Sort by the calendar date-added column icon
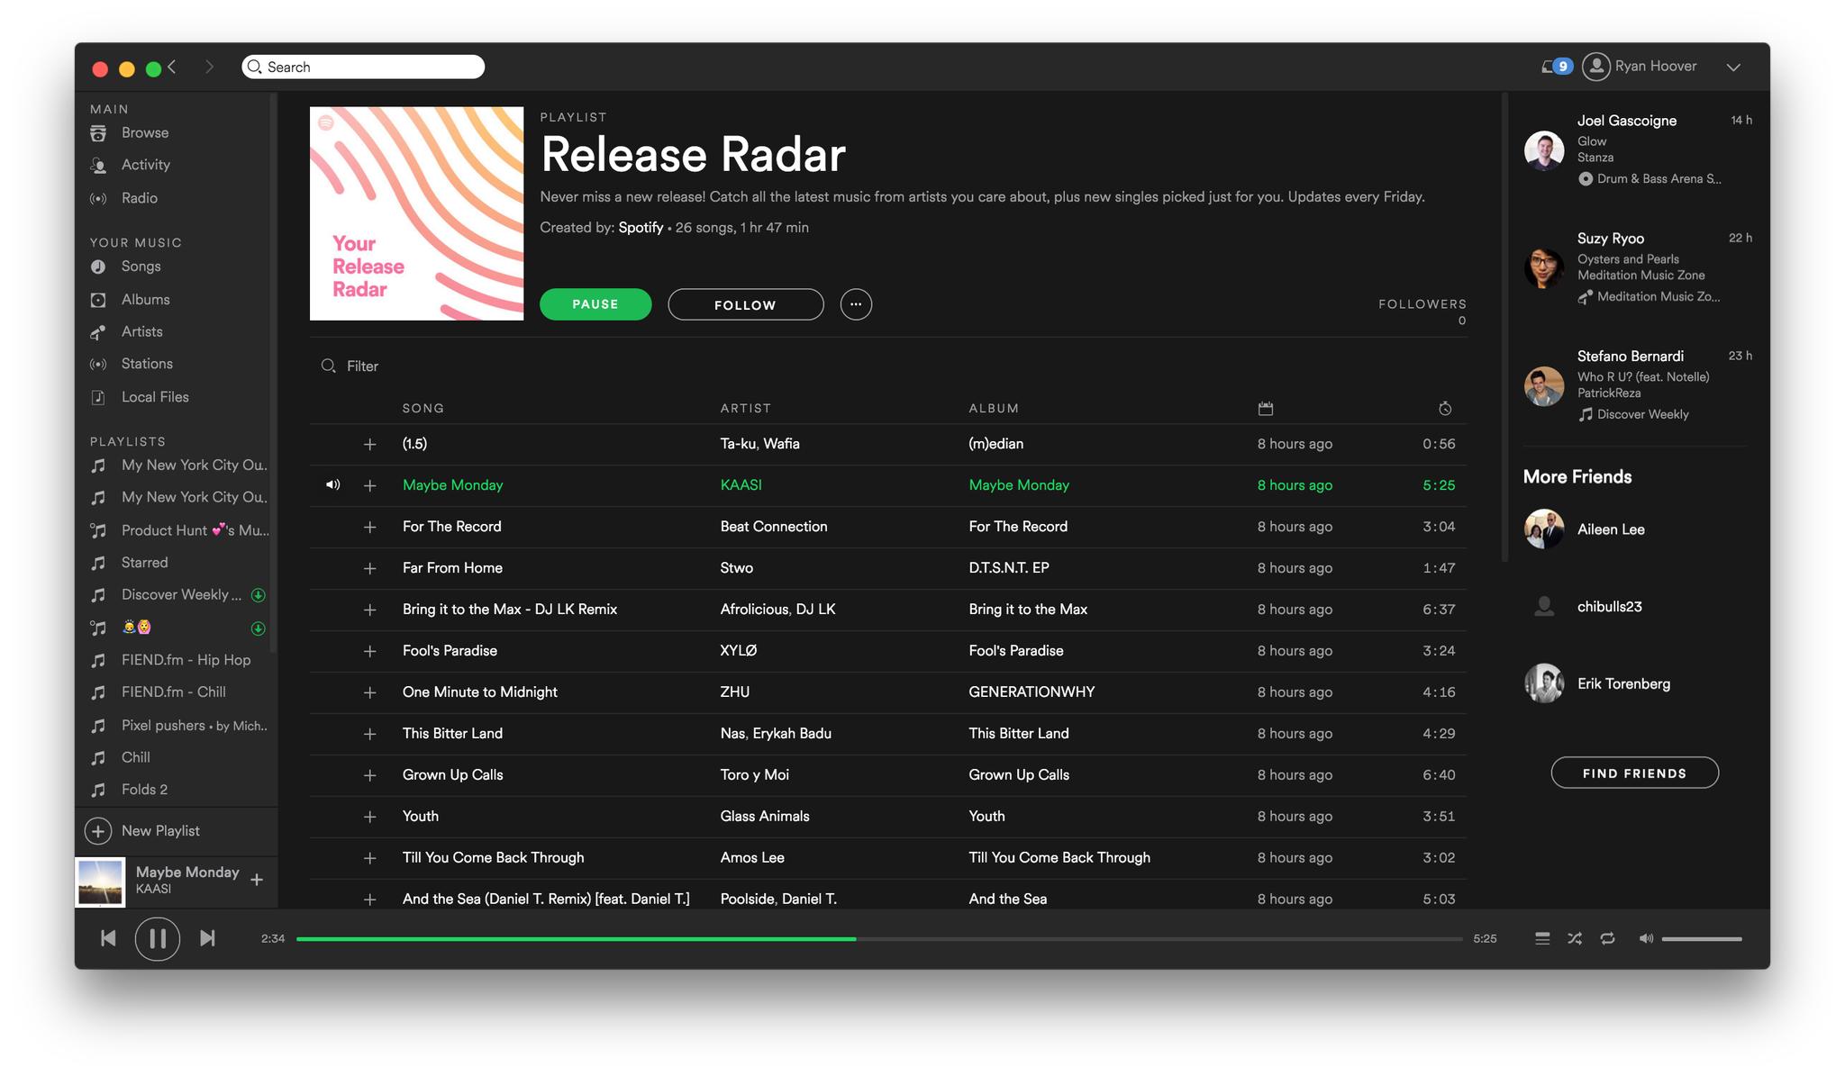 1266,409
